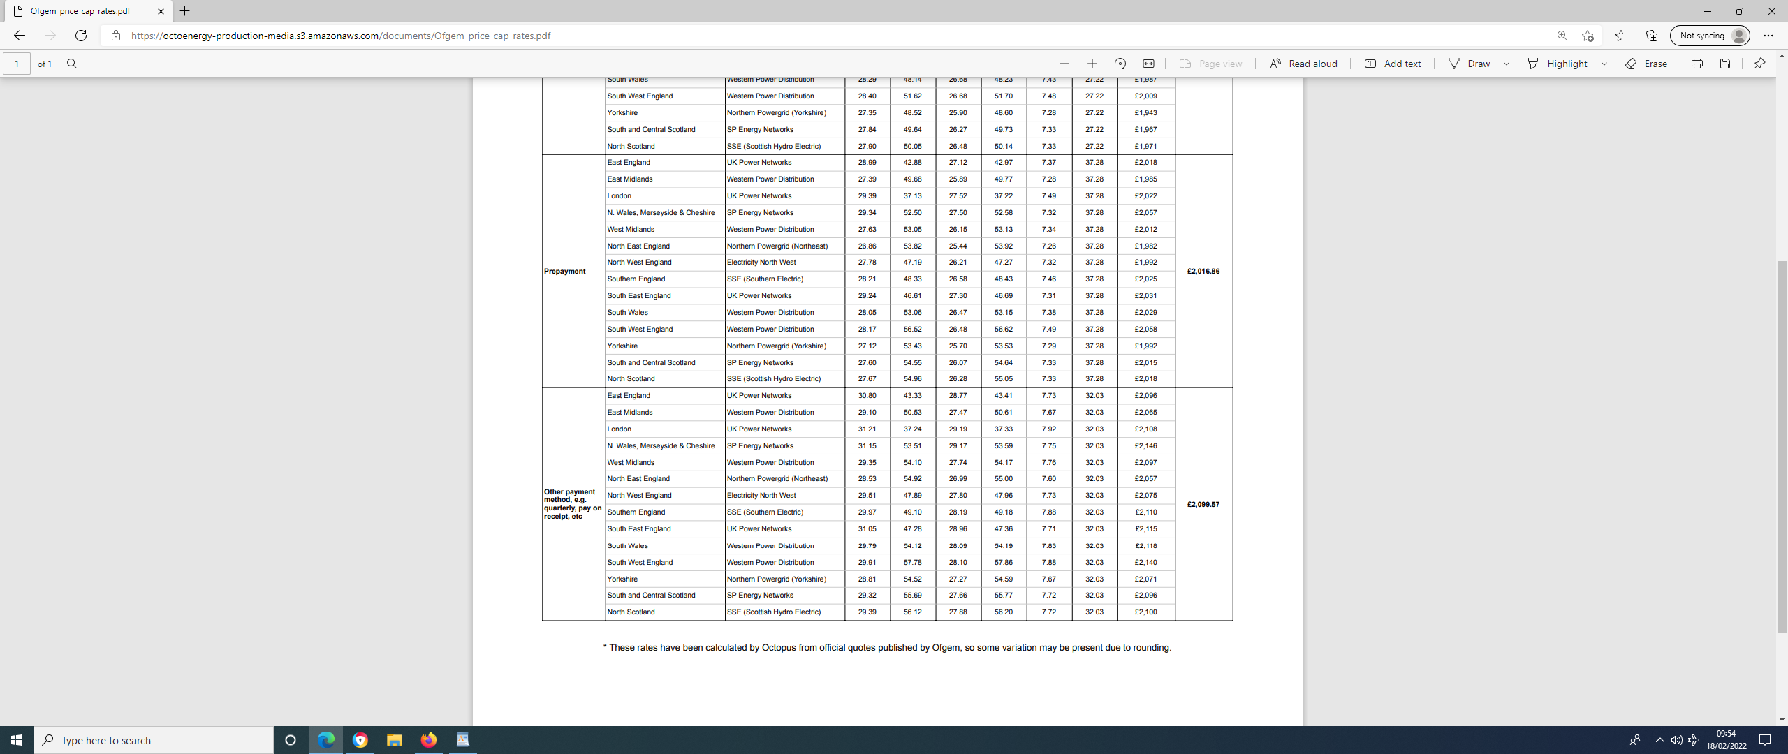Open File Explorer from the taskbar

click(x=394, y=740)
